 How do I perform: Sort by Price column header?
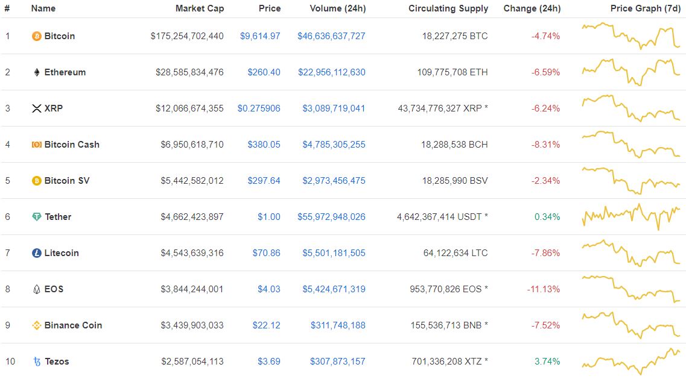click(x=270, y=8)
